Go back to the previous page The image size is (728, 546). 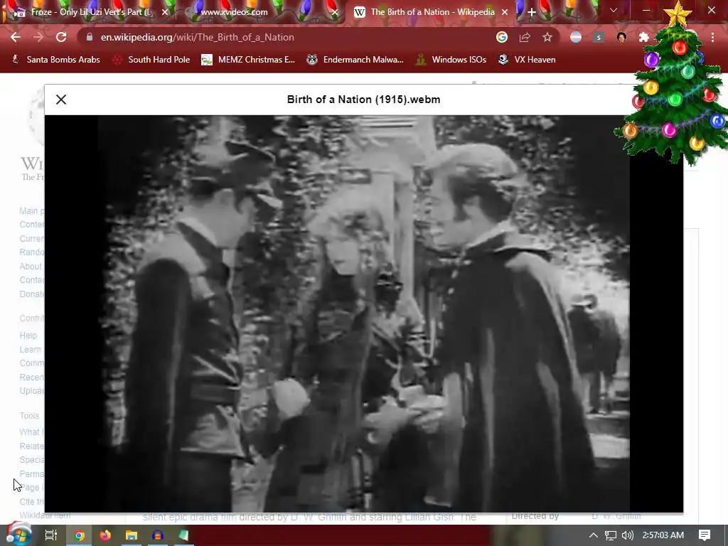[x=16, y=37]
